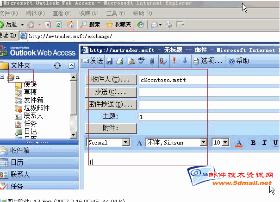
Task: Toggle bold formatting in the message editor
Action: tap(253, 143)
